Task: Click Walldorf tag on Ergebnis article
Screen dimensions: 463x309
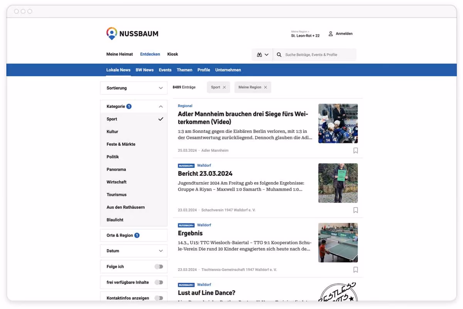Action: coord(204,225)
